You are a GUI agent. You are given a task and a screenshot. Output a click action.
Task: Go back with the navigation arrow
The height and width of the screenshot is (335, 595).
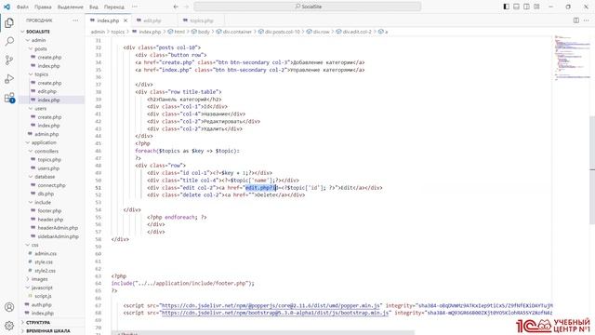click(x=176, y=7)
